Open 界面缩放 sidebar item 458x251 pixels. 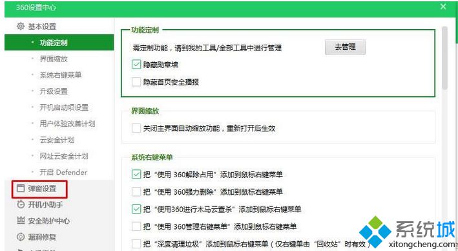54,59
